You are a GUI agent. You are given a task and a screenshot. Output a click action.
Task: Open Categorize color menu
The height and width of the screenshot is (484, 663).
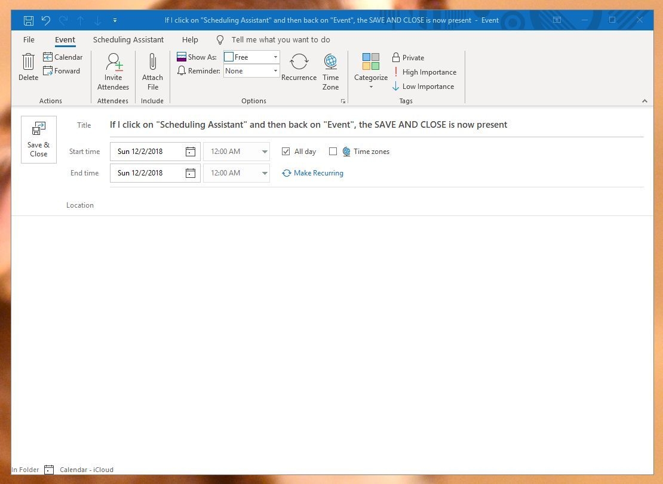point(371,71)
